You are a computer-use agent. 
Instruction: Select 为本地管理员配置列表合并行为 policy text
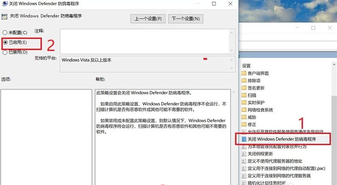coord(277,147)
